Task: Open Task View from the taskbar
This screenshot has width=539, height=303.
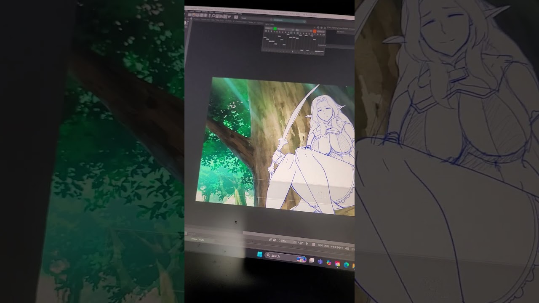Action: [x=312, y=260]
